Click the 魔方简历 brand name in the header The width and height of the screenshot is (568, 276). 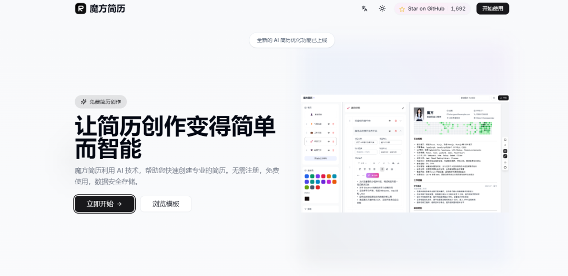coord(107,9)
